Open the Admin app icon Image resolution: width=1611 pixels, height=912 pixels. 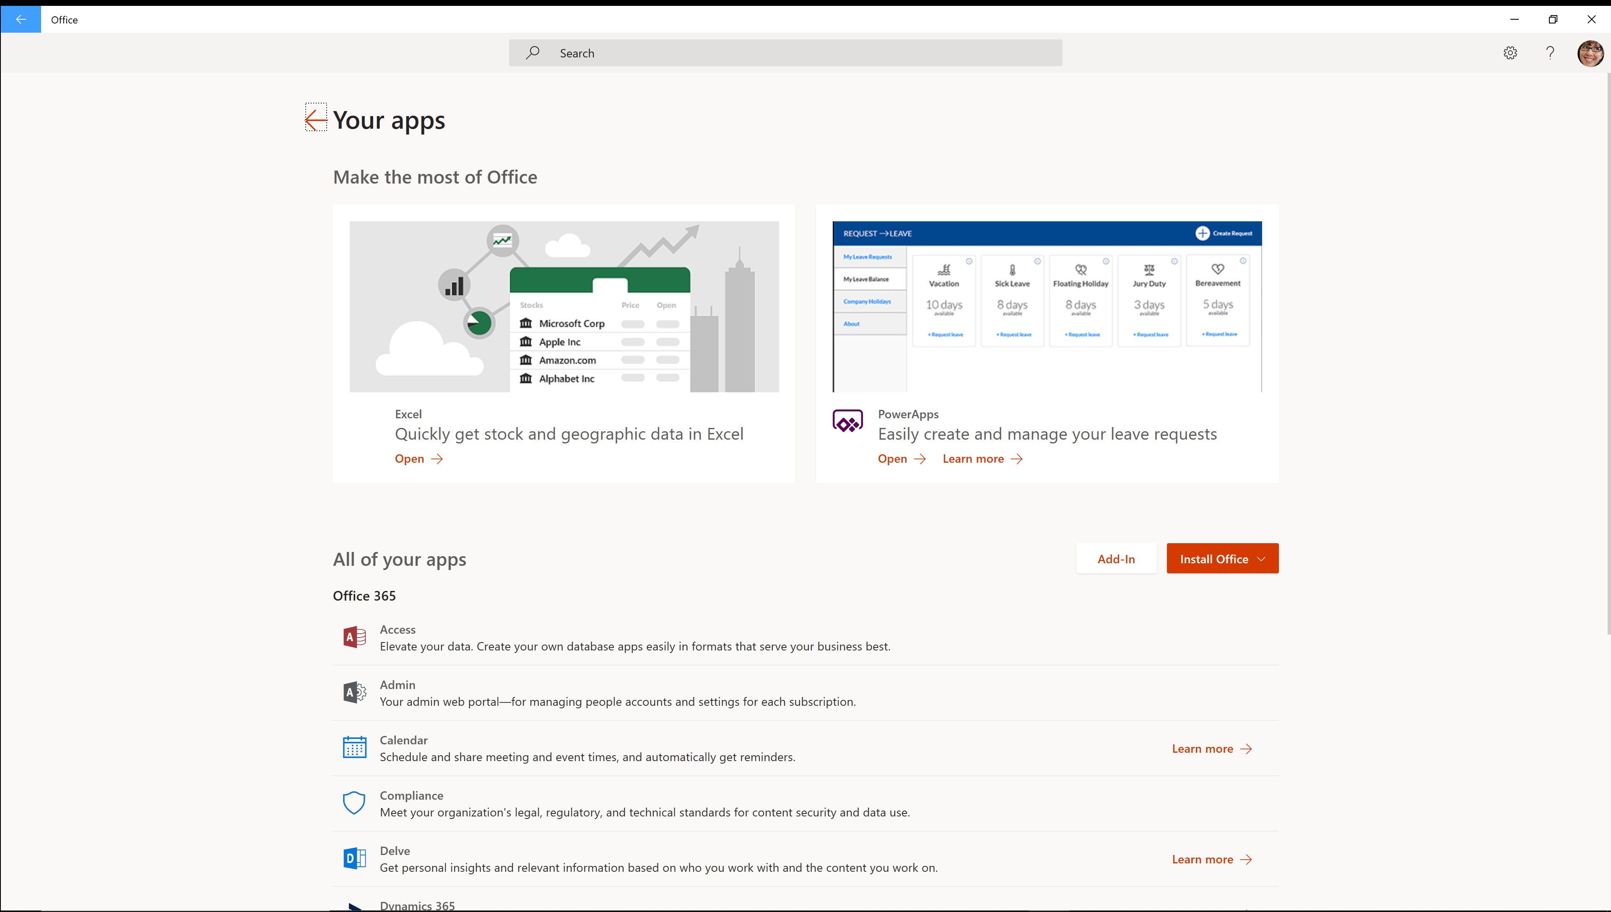354,693
